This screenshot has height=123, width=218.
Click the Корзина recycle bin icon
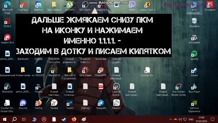coord(194,23)
